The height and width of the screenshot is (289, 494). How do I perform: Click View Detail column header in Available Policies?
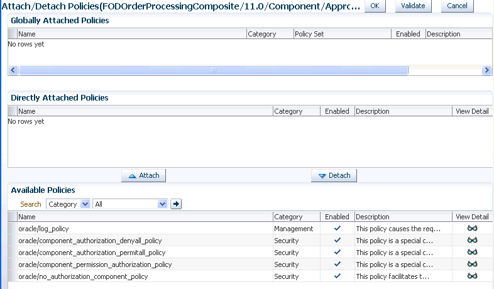[x=472, y=217]
